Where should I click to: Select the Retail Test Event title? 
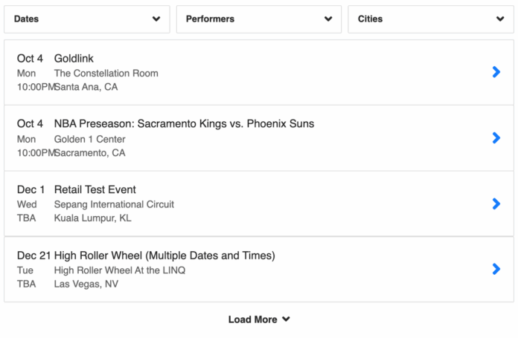[x=95, y=189]
